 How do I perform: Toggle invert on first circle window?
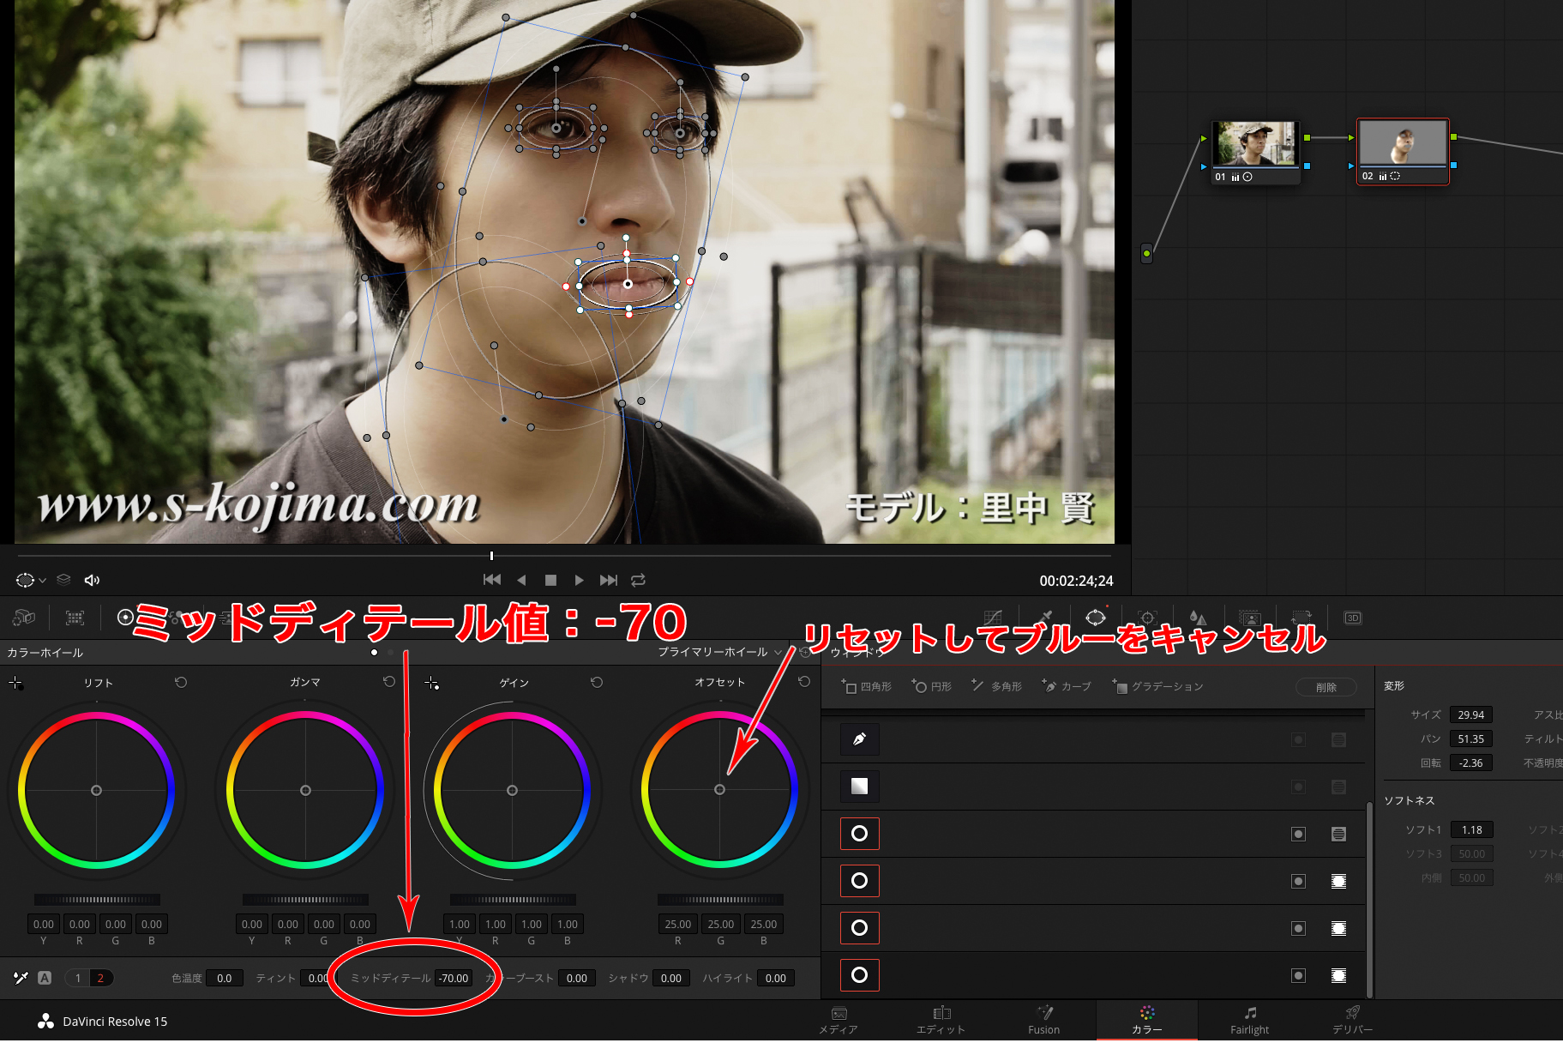pyautogui.click(x=1298, y=834)
